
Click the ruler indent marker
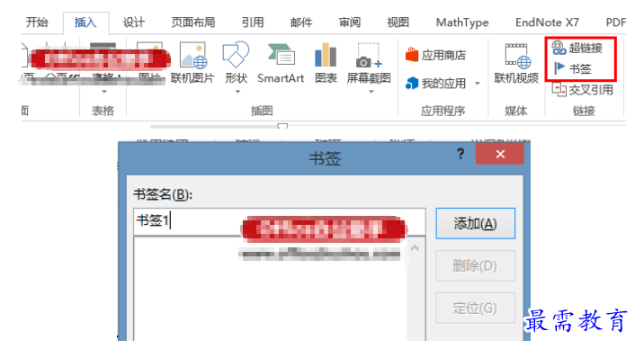[282, 126]
